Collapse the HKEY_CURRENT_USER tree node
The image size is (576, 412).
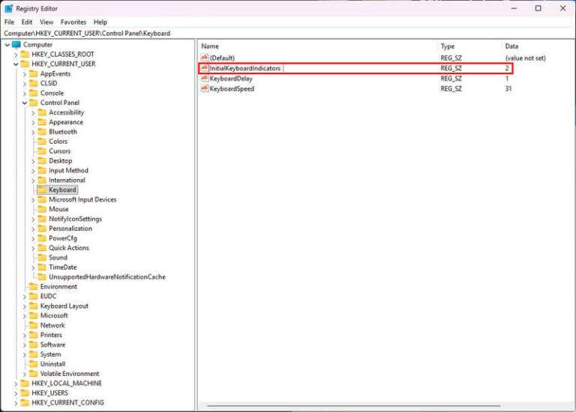pyautogui.click(x=16, y=64)
